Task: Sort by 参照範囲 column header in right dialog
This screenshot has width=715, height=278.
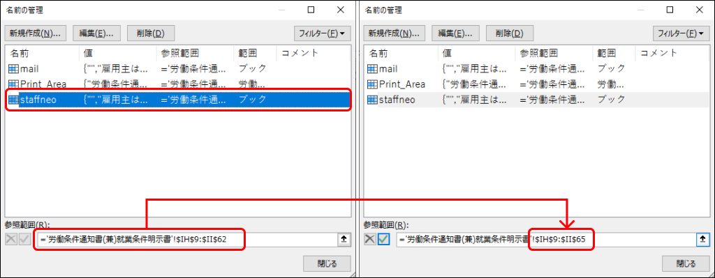Action: coord(554,53)
